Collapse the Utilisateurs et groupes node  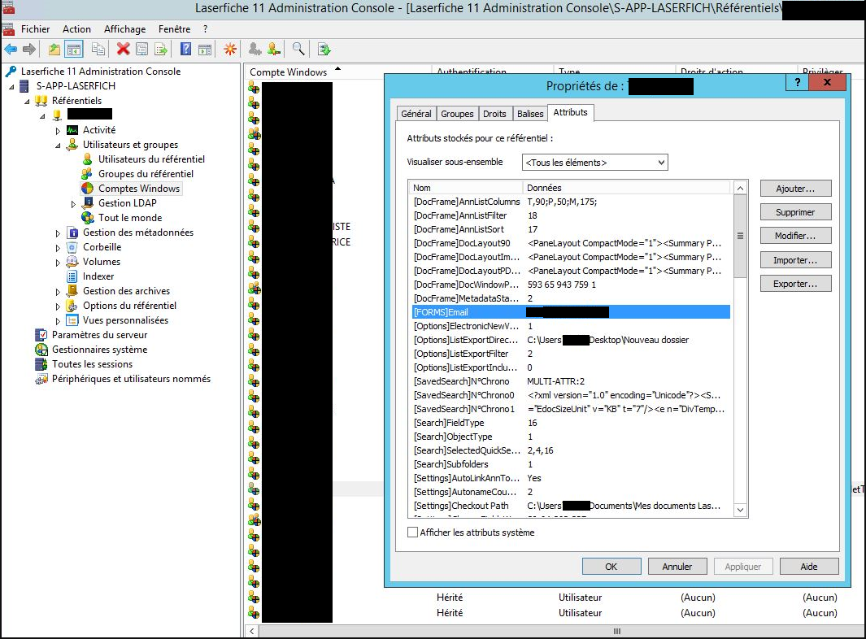(58, 146)
